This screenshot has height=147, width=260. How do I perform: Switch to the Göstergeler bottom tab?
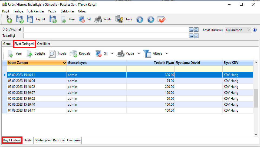tap(42, 140)
